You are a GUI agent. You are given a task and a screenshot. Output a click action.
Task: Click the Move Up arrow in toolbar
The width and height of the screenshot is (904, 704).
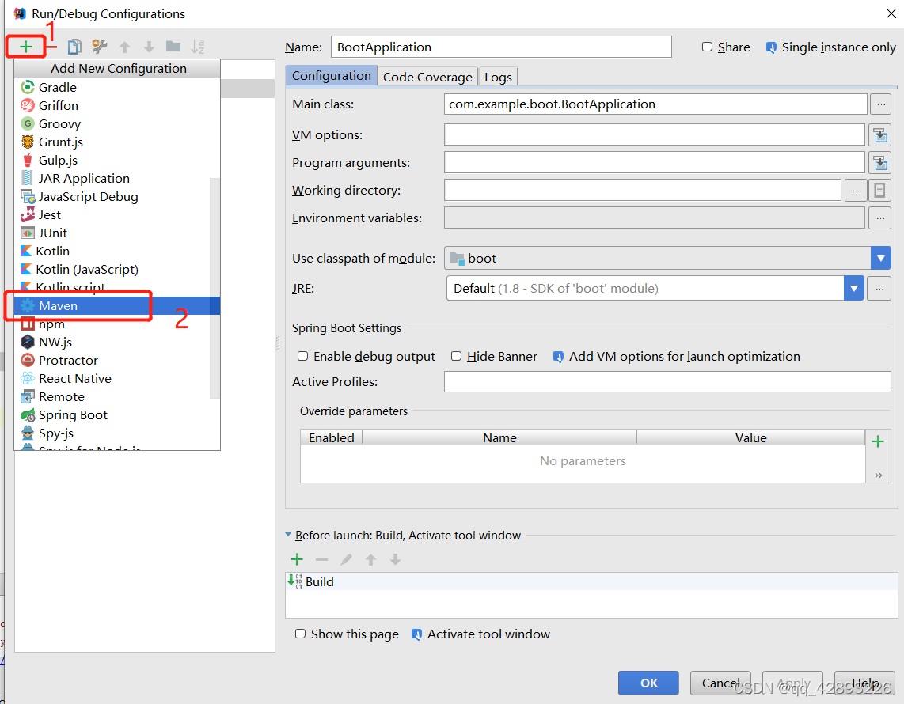[124, 47]
